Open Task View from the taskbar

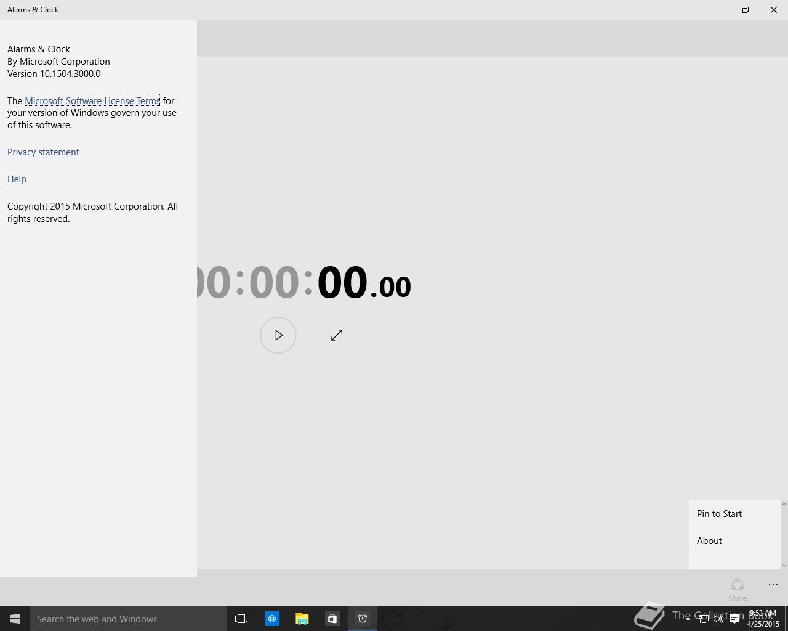click(x=241, y=619)
